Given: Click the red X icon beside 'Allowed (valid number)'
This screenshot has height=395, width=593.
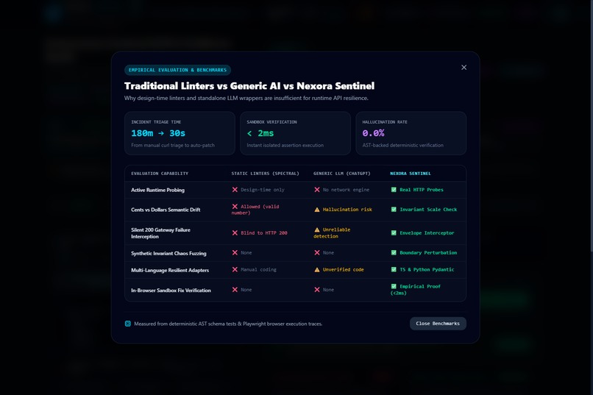Looking at the screenshot, I should tap(235, 207).
